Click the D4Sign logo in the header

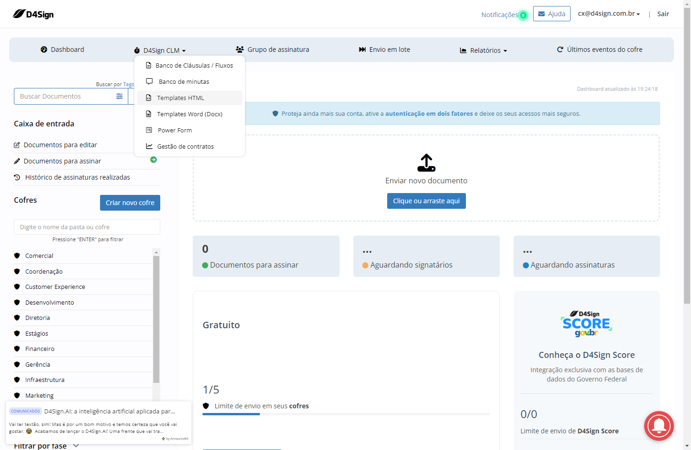(x=33, y=14)
